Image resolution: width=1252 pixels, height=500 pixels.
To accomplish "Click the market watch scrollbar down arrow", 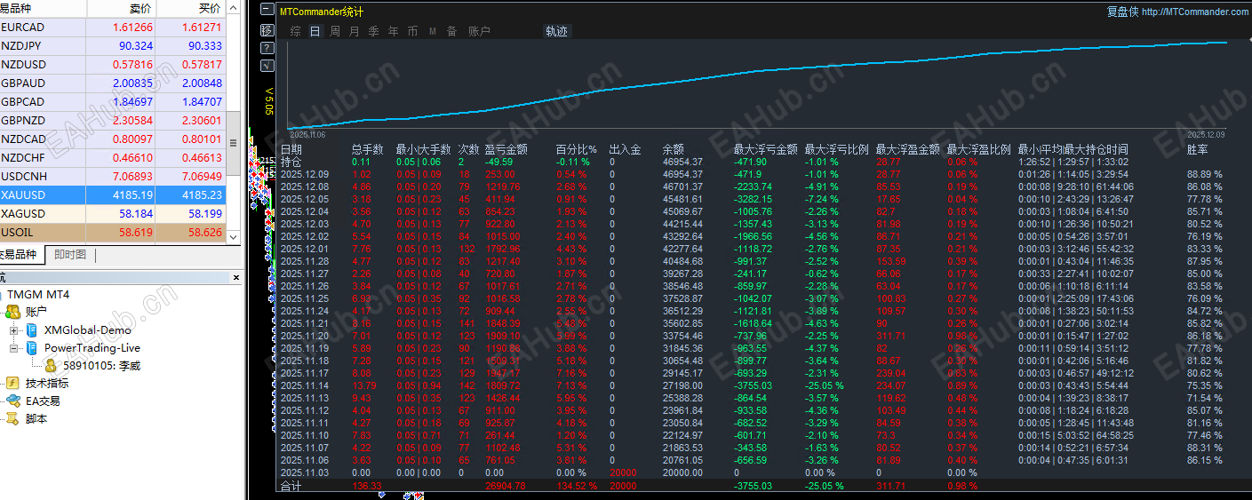I will 234,237.
